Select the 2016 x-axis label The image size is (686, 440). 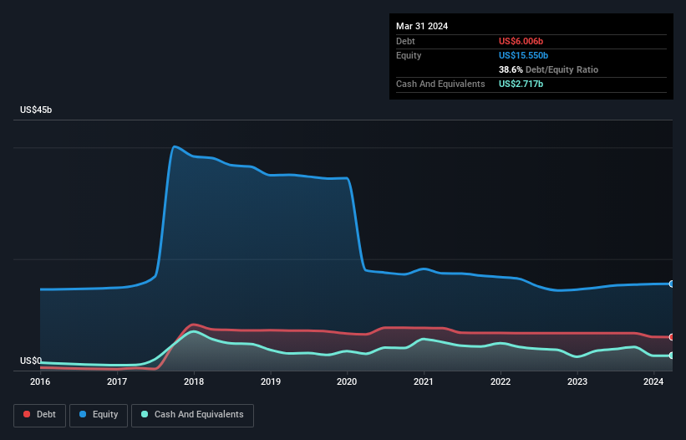coord(40,381)
